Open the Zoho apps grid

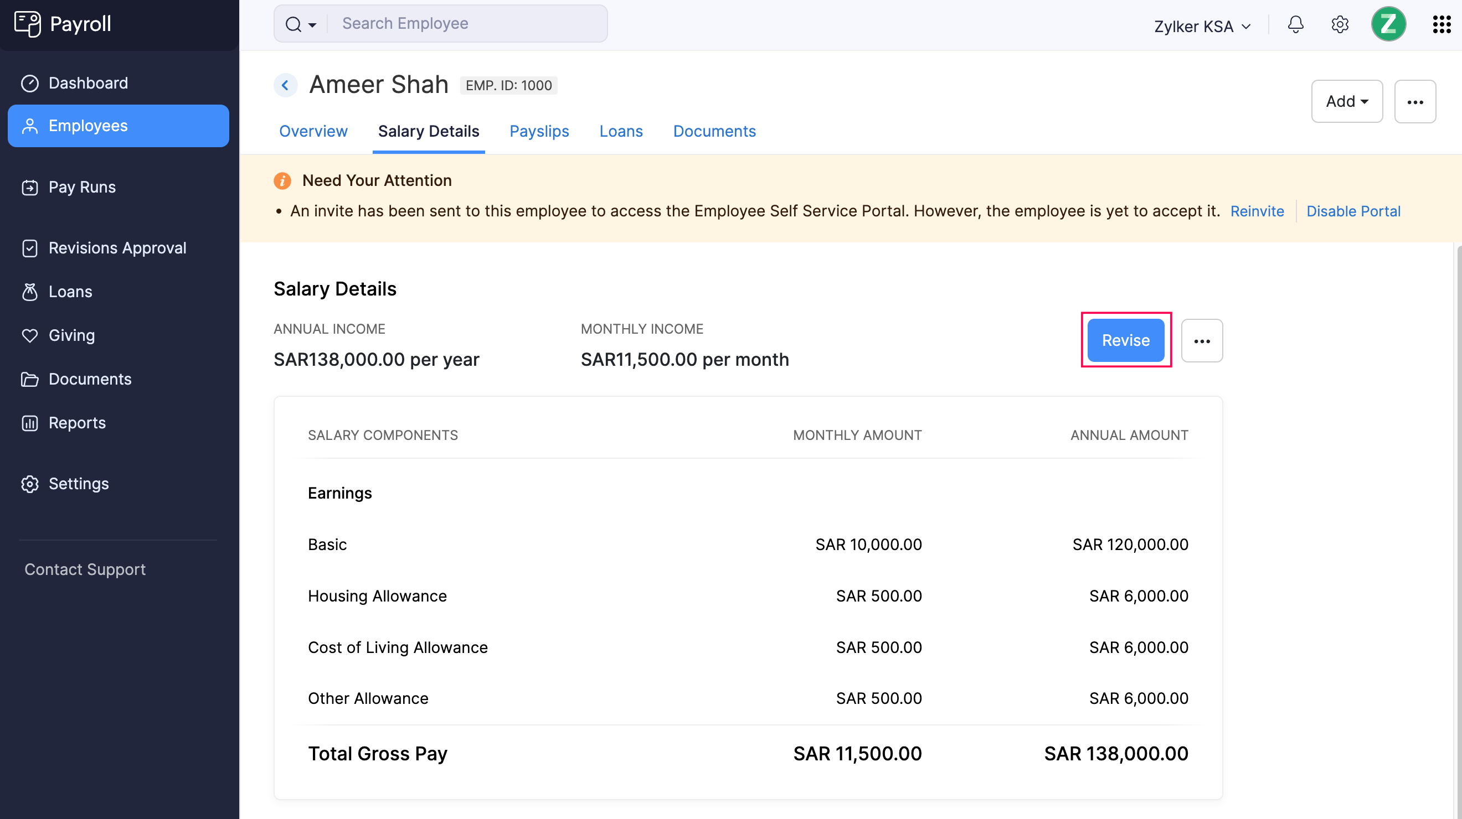[x=1442, y=24]
